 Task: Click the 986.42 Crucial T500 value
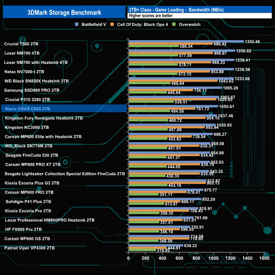tap(220, 44)
